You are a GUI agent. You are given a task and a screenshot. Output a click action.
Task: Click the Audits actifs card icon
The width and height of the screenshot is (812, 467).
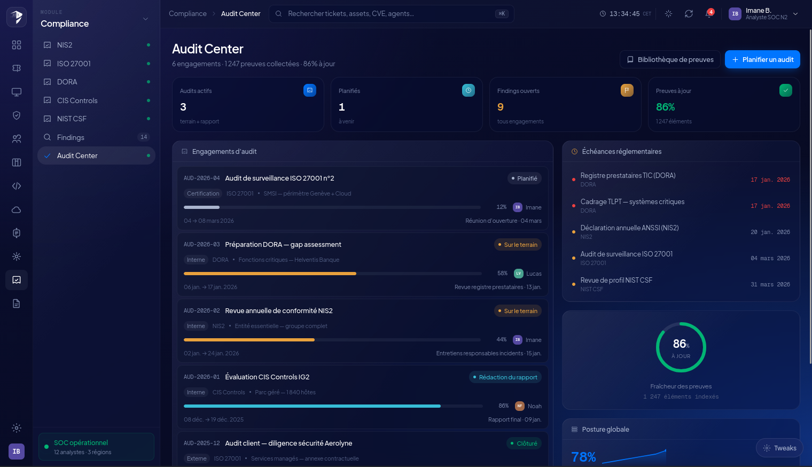point(310,90)
